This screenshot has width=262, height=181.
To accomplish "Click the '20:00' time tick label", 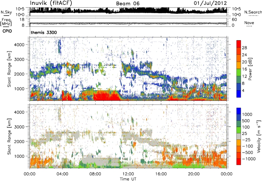I will 194,174.
